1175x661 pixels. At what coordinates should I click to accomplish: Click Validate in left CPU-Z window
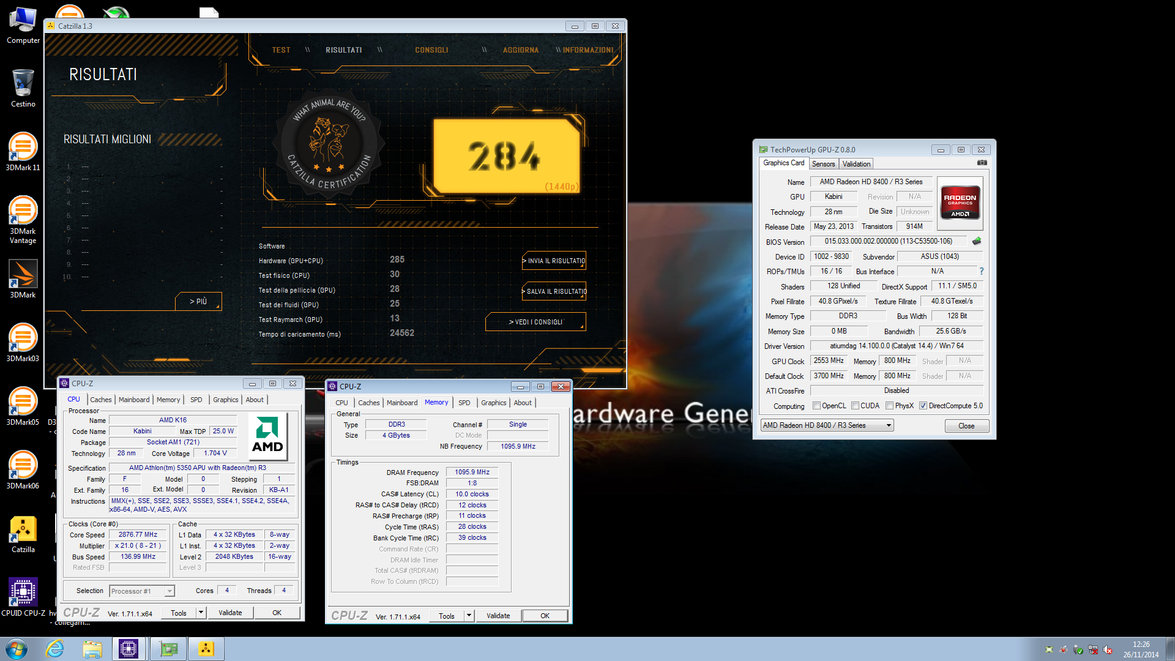tap(230, 613)
